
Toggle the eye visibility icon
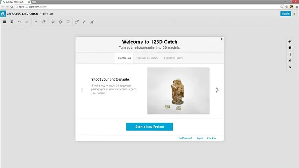290,67
